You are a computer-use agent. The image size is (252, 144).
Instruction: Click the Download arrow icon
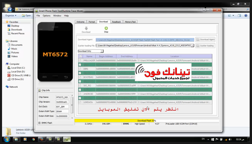(x=86, y=28)
